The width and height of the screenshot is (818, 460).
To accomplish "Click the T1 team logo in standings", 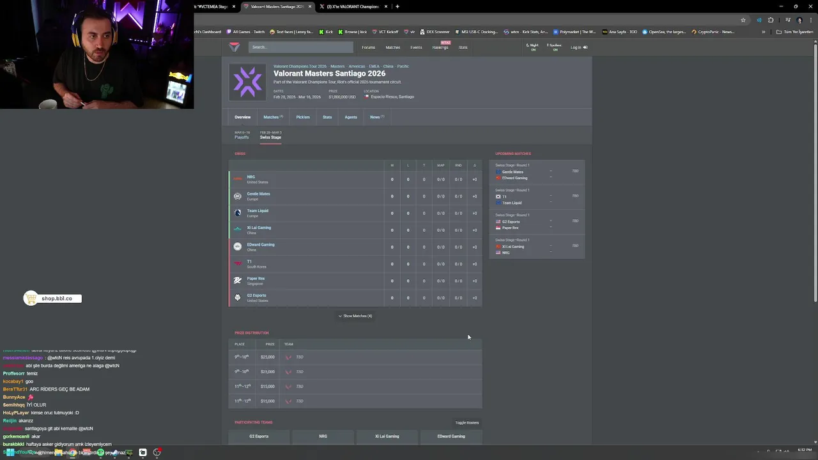I will coord(238,263).
